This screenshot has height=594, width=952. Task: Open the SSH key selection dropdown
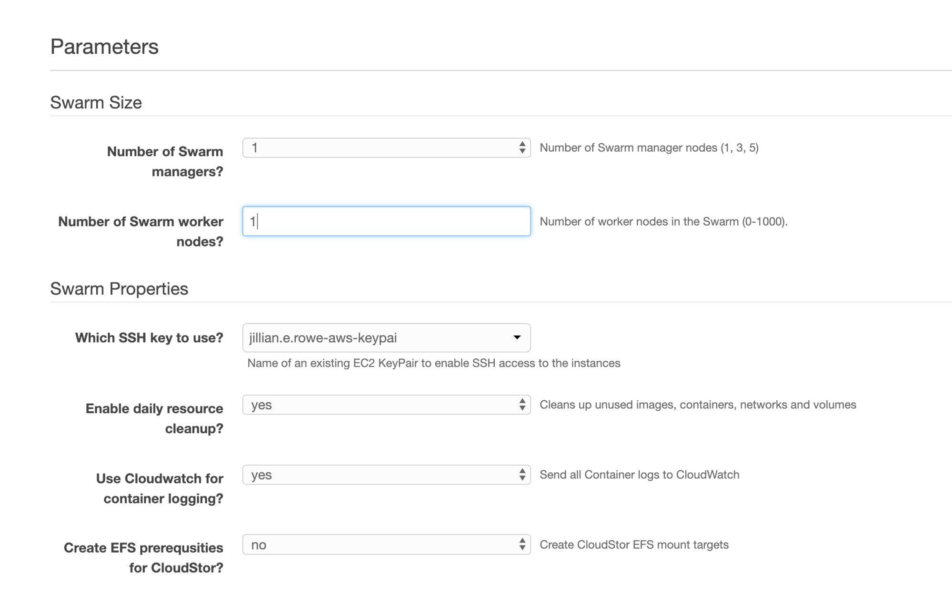click(x=386, y=338)
